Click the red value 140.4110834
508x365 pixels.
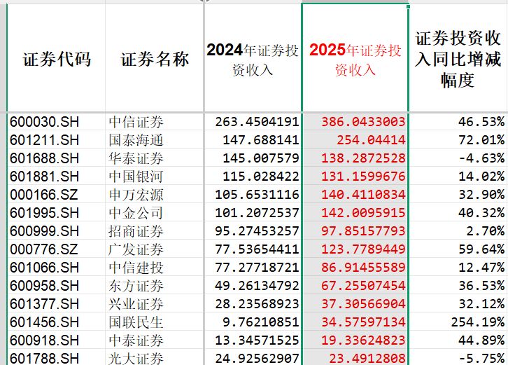(x=363, y=195)
